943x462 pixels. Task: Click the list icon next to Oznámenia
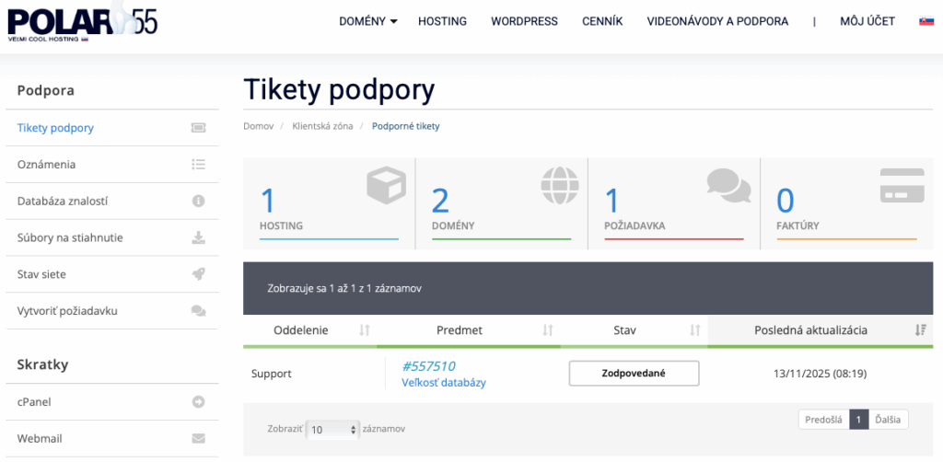(x=199, y=165)
